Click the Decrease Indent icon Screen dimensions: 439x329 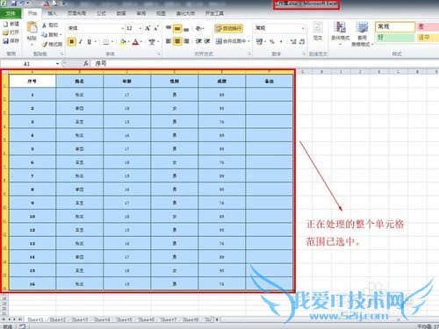point(198,41)
